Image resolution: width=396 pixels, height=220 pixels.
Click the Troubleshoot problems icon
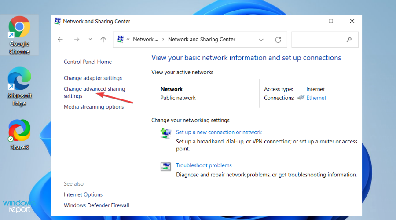[x=166, y=166]
